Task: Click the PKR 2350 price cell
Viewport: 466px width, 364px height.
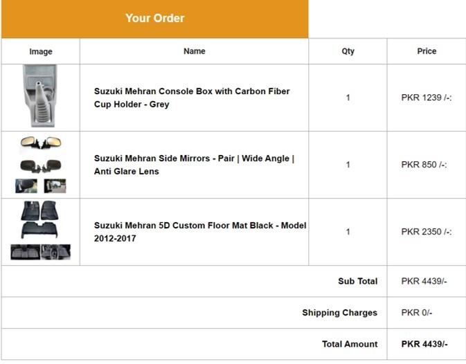Action: pyautogui.click(x=427, y=232)
